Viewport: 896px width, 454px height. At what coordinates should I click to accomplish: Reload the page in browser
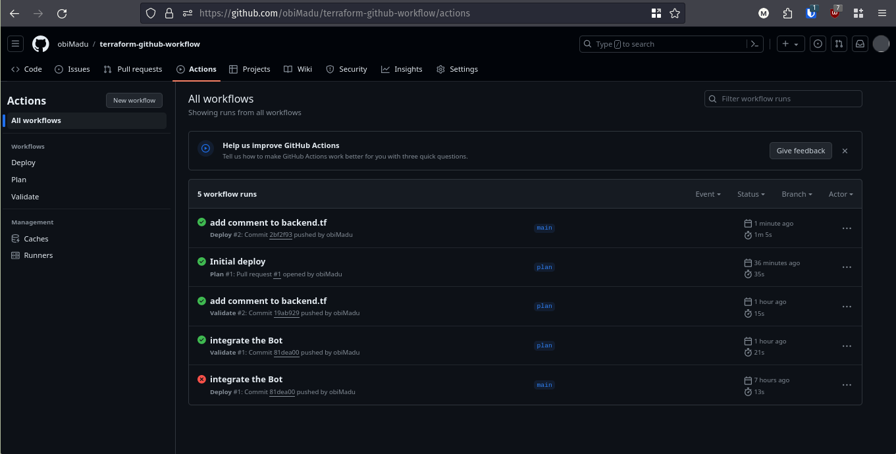[x=62, y=13]
